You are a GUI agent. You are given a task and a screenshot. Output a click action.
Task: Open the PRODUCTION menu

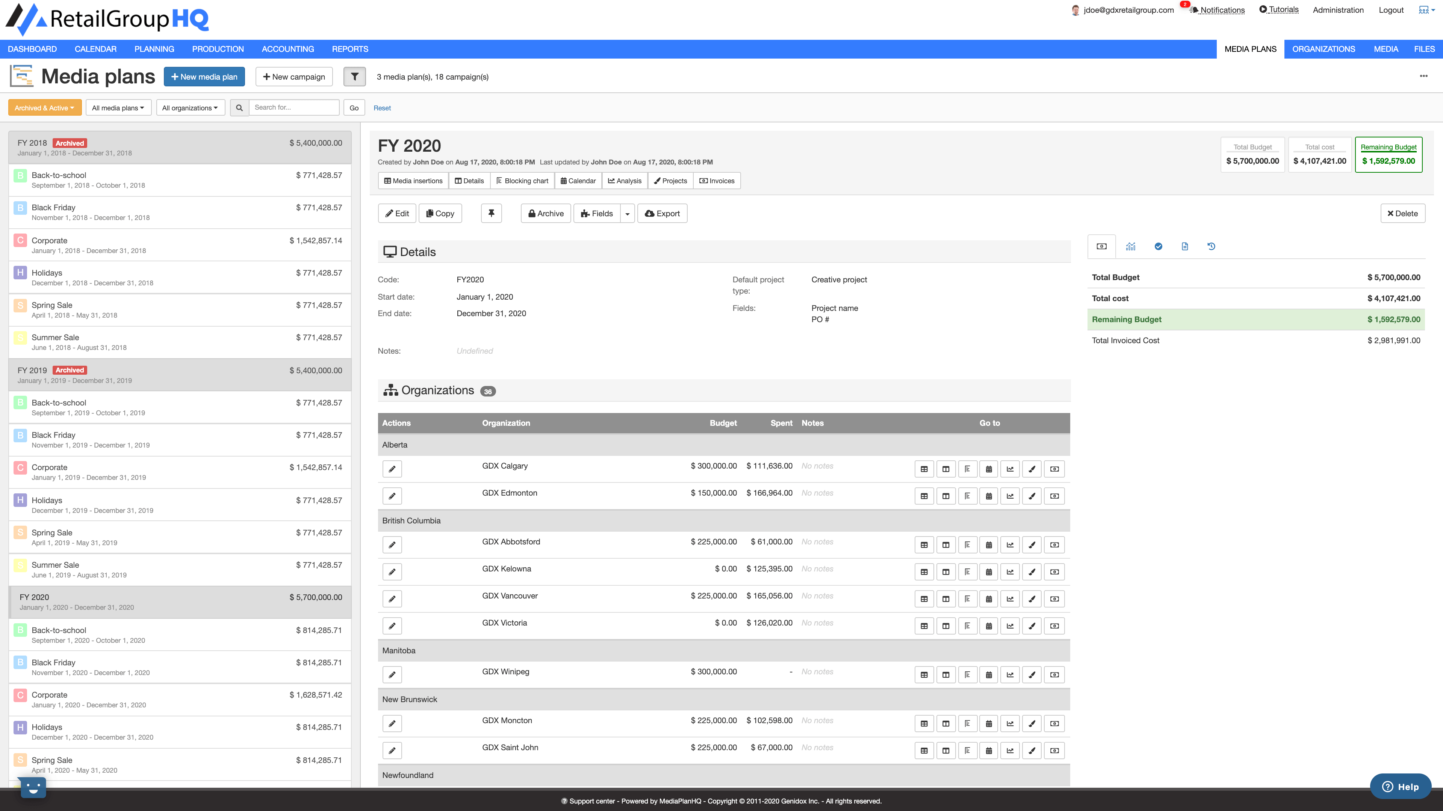point(218,49)
